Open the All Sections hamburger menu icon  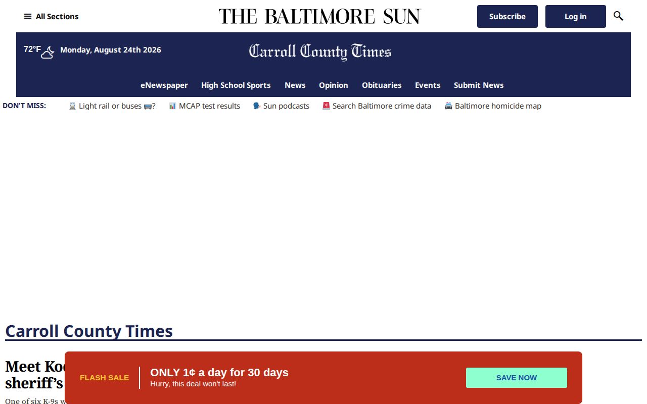[x=28, y=16]
